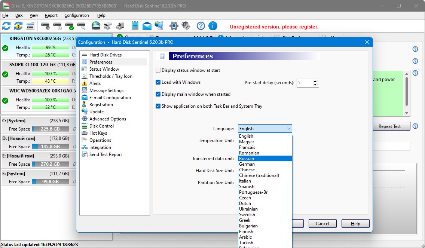
Task: Enable Display status window at start
Action: point(158,70)
